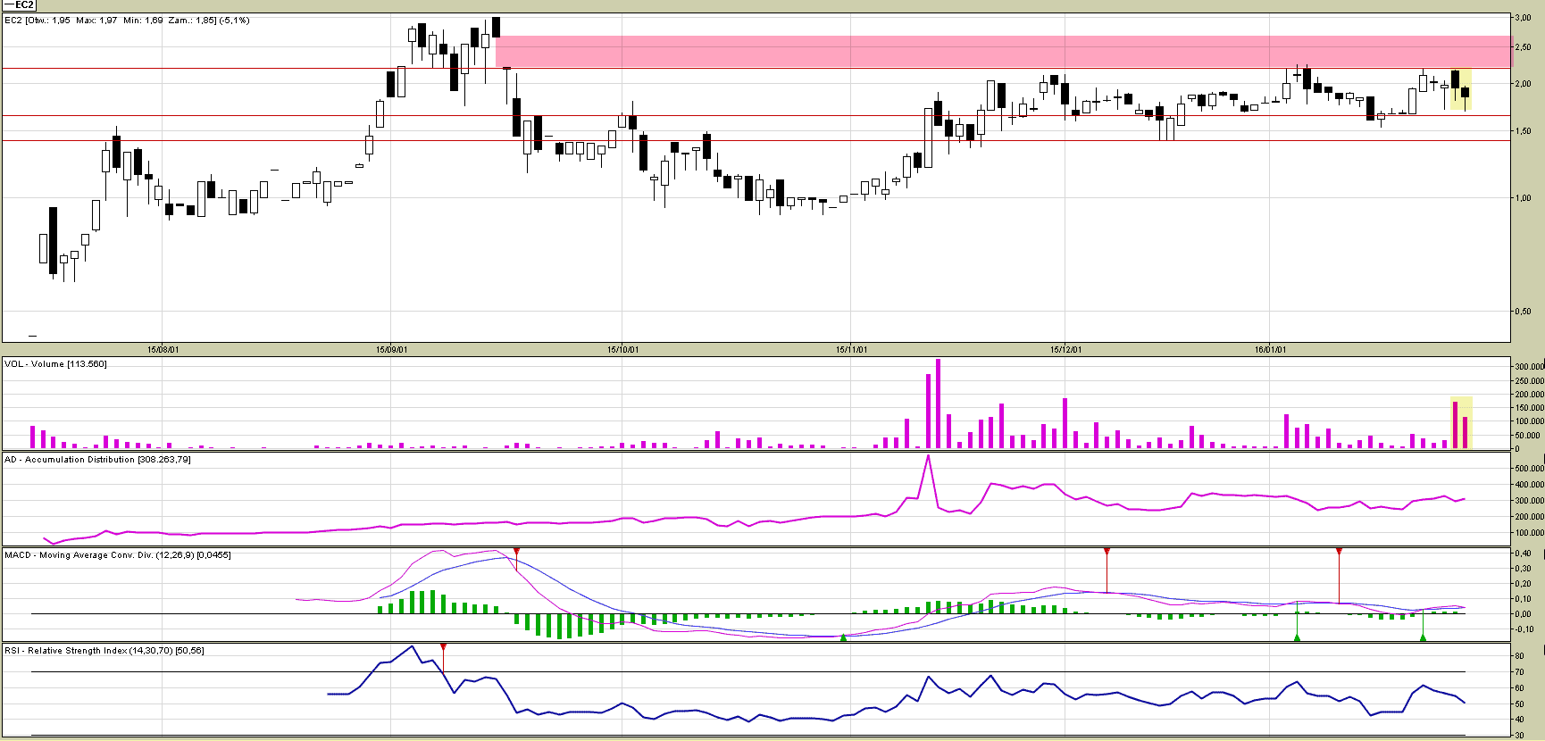
Task: Click the 16/01/01 date axis label
Action: coord(1270,350)
